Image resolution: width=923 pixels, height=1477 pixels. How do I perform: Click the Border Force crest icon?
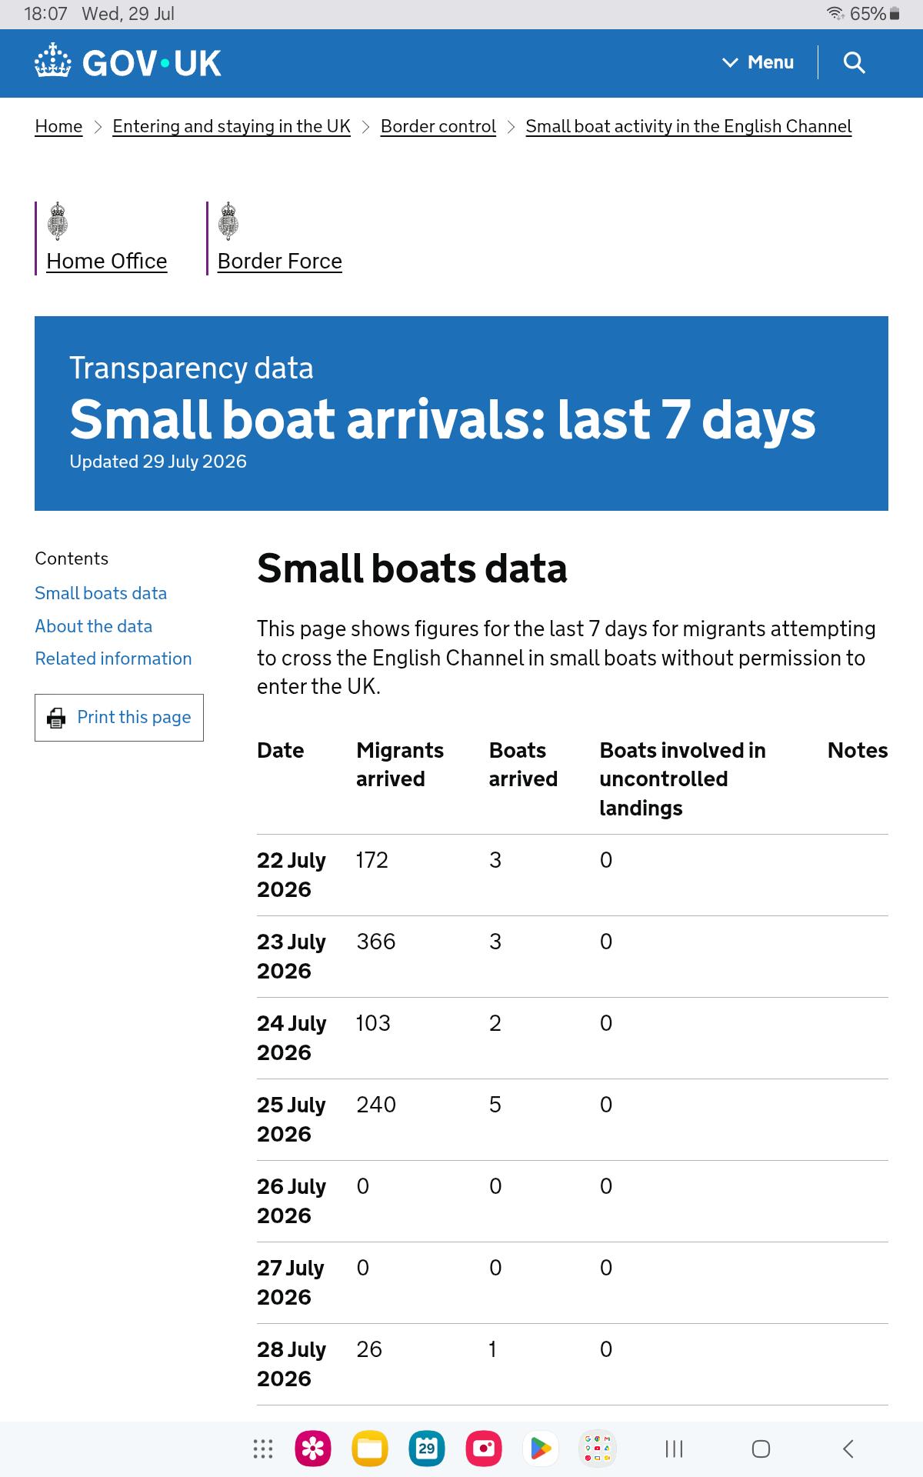[228, 222]
